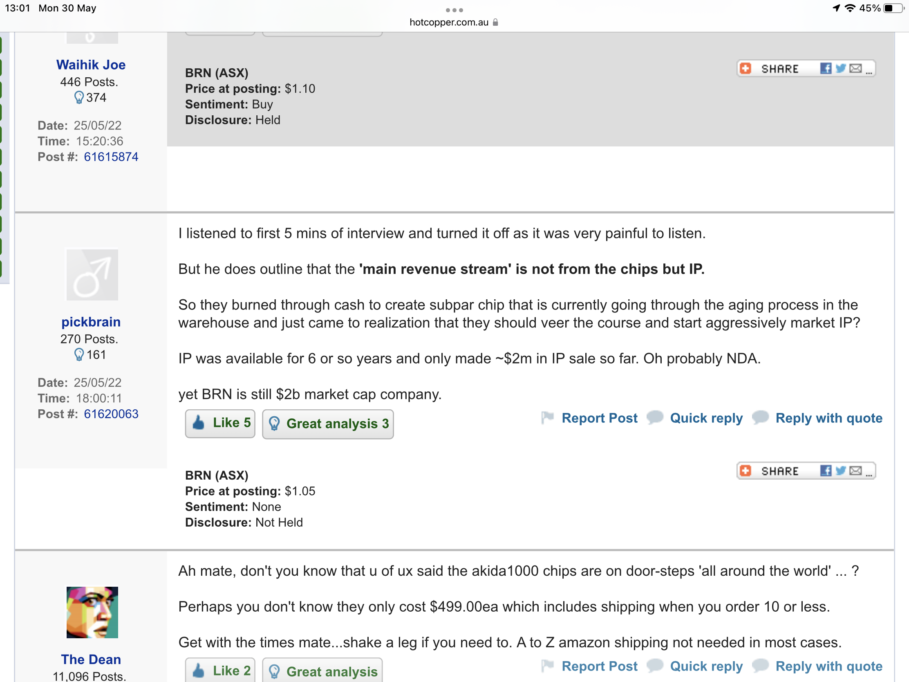
Task: Open Waihik Joe's user profile
Action: (91, 65)
